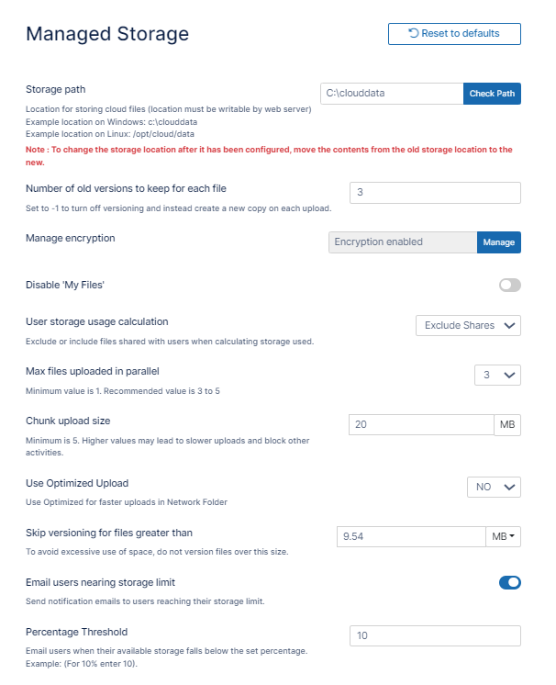Click Reset to defaults button
The height and width of the screenshot is (685, 556).
coord(454,34)
